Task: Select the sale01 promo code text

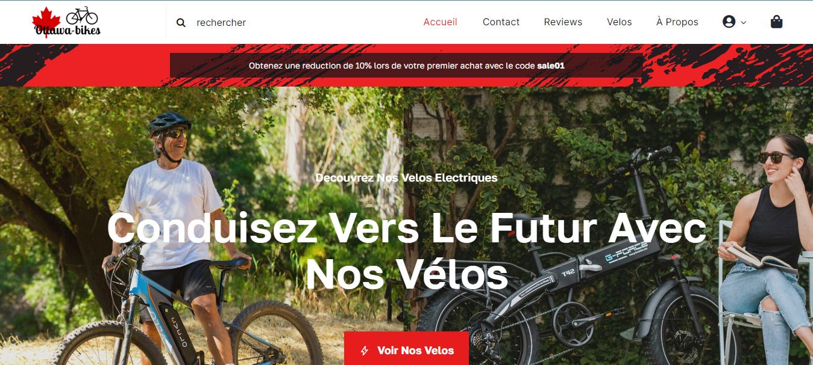Action: [550, 66]
